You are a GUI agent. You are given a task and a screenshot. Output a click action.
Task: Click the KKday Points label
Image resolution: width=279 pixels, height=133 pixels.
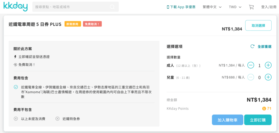click(x=178, y=109)
